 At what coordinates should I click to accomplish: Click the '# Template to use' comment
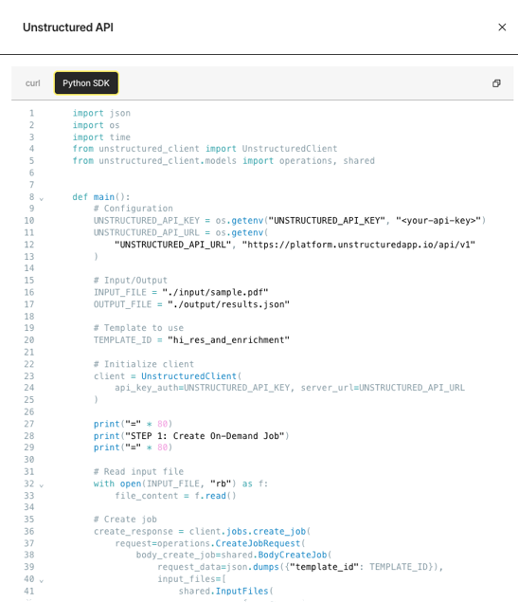tap(139, 328)
